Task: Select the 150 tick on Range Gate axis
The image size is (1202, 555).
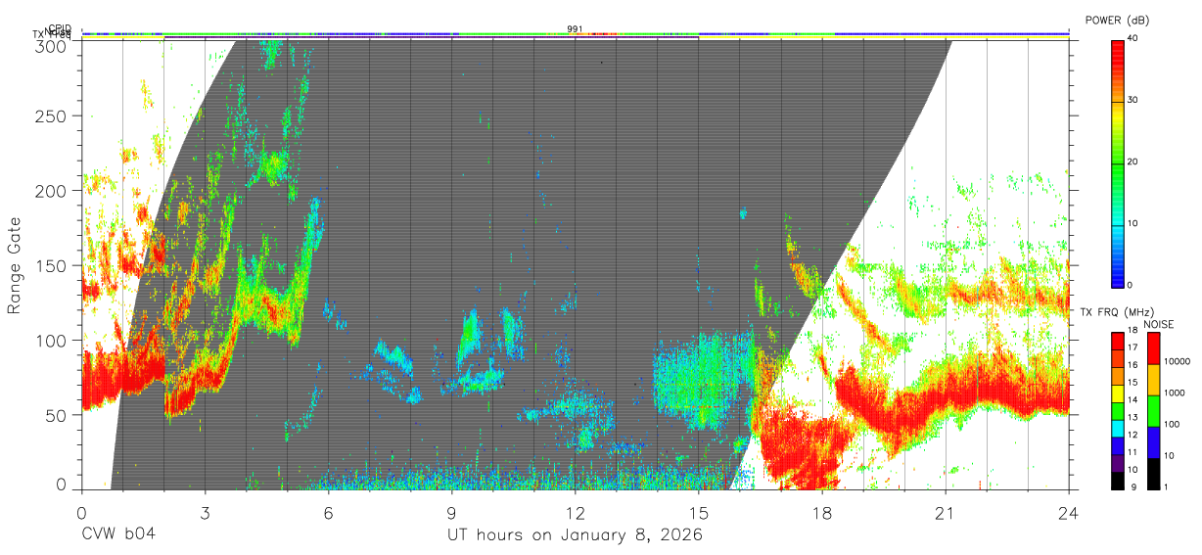Action: point(52,266)
